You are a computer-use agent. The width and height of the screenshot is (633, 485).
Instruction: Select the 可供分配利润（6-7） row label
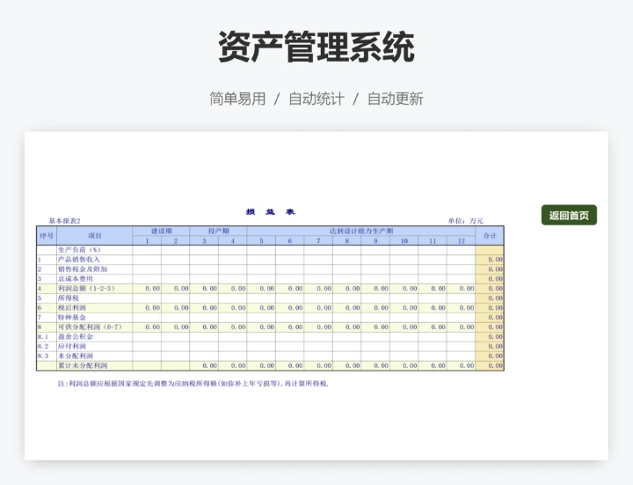pos(90,327)
